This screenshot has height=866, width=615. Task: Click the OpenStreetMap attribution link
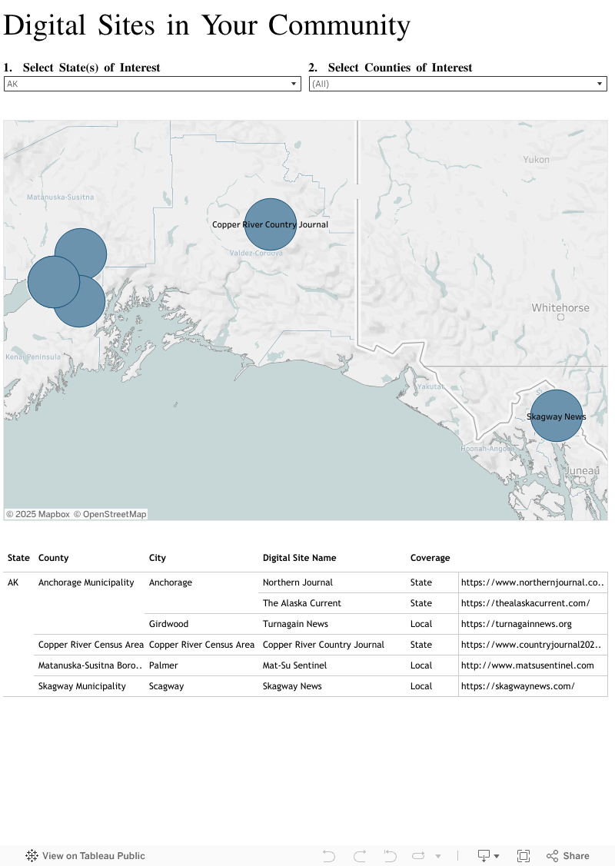point(110,514)
